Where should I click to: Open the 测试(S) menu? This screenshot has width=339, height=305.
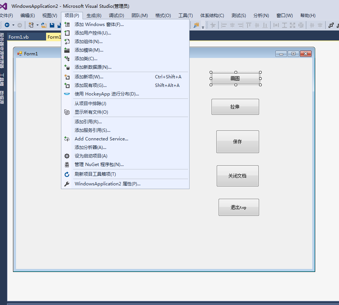tap(239, 16)
